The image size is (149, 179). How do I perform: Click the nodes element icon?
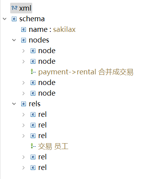(24, 40)
